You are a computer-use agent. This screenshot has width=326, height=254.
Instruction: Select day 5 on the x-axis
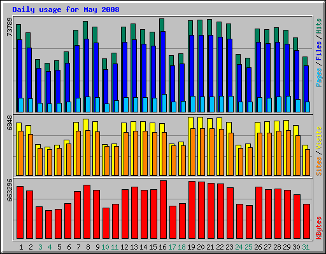[x=59, y=247]
